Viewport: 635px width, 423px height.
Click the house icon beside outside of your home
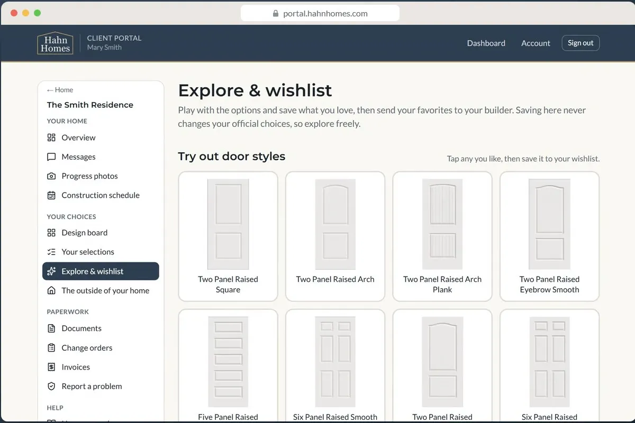point(51,290)
